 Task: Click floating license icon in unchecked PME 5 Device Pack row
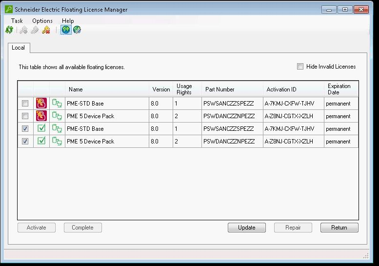[x=57, y=116]
